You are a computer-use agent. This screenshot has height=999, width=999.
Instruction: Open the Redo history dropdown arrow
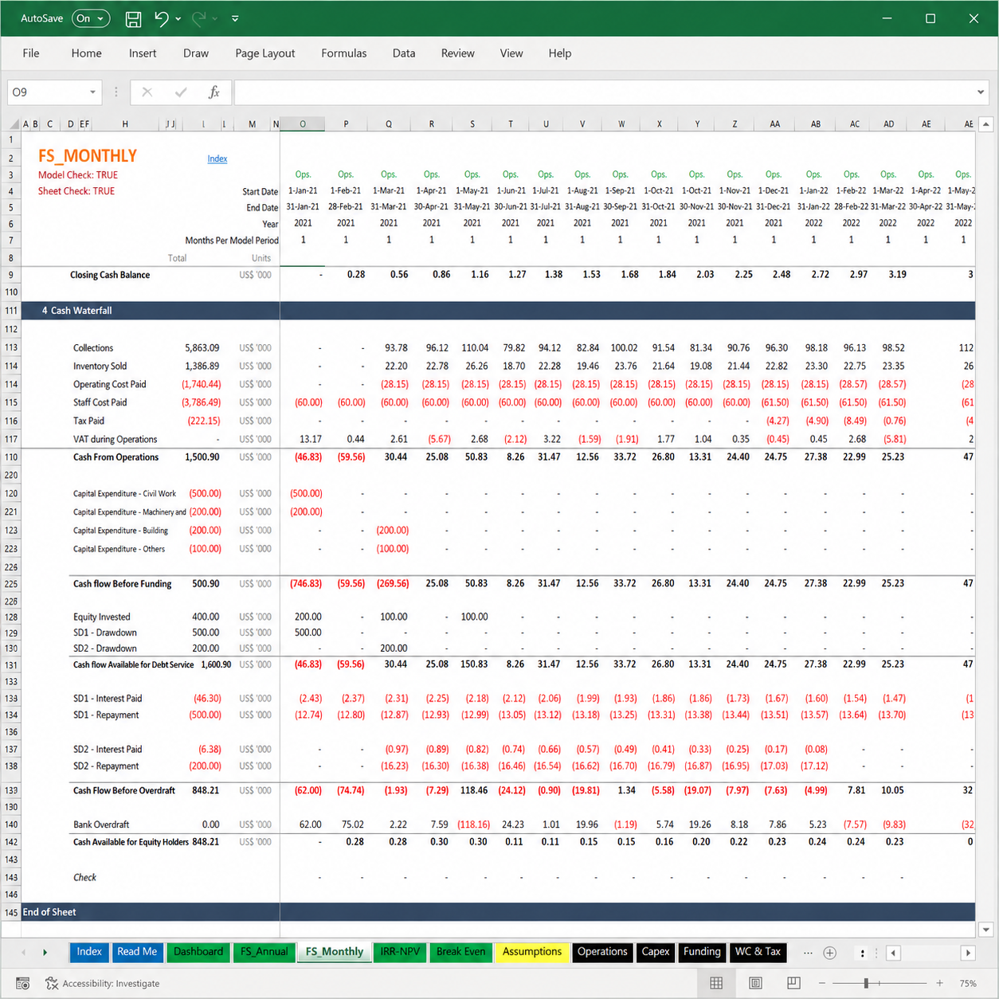(215, 18)
